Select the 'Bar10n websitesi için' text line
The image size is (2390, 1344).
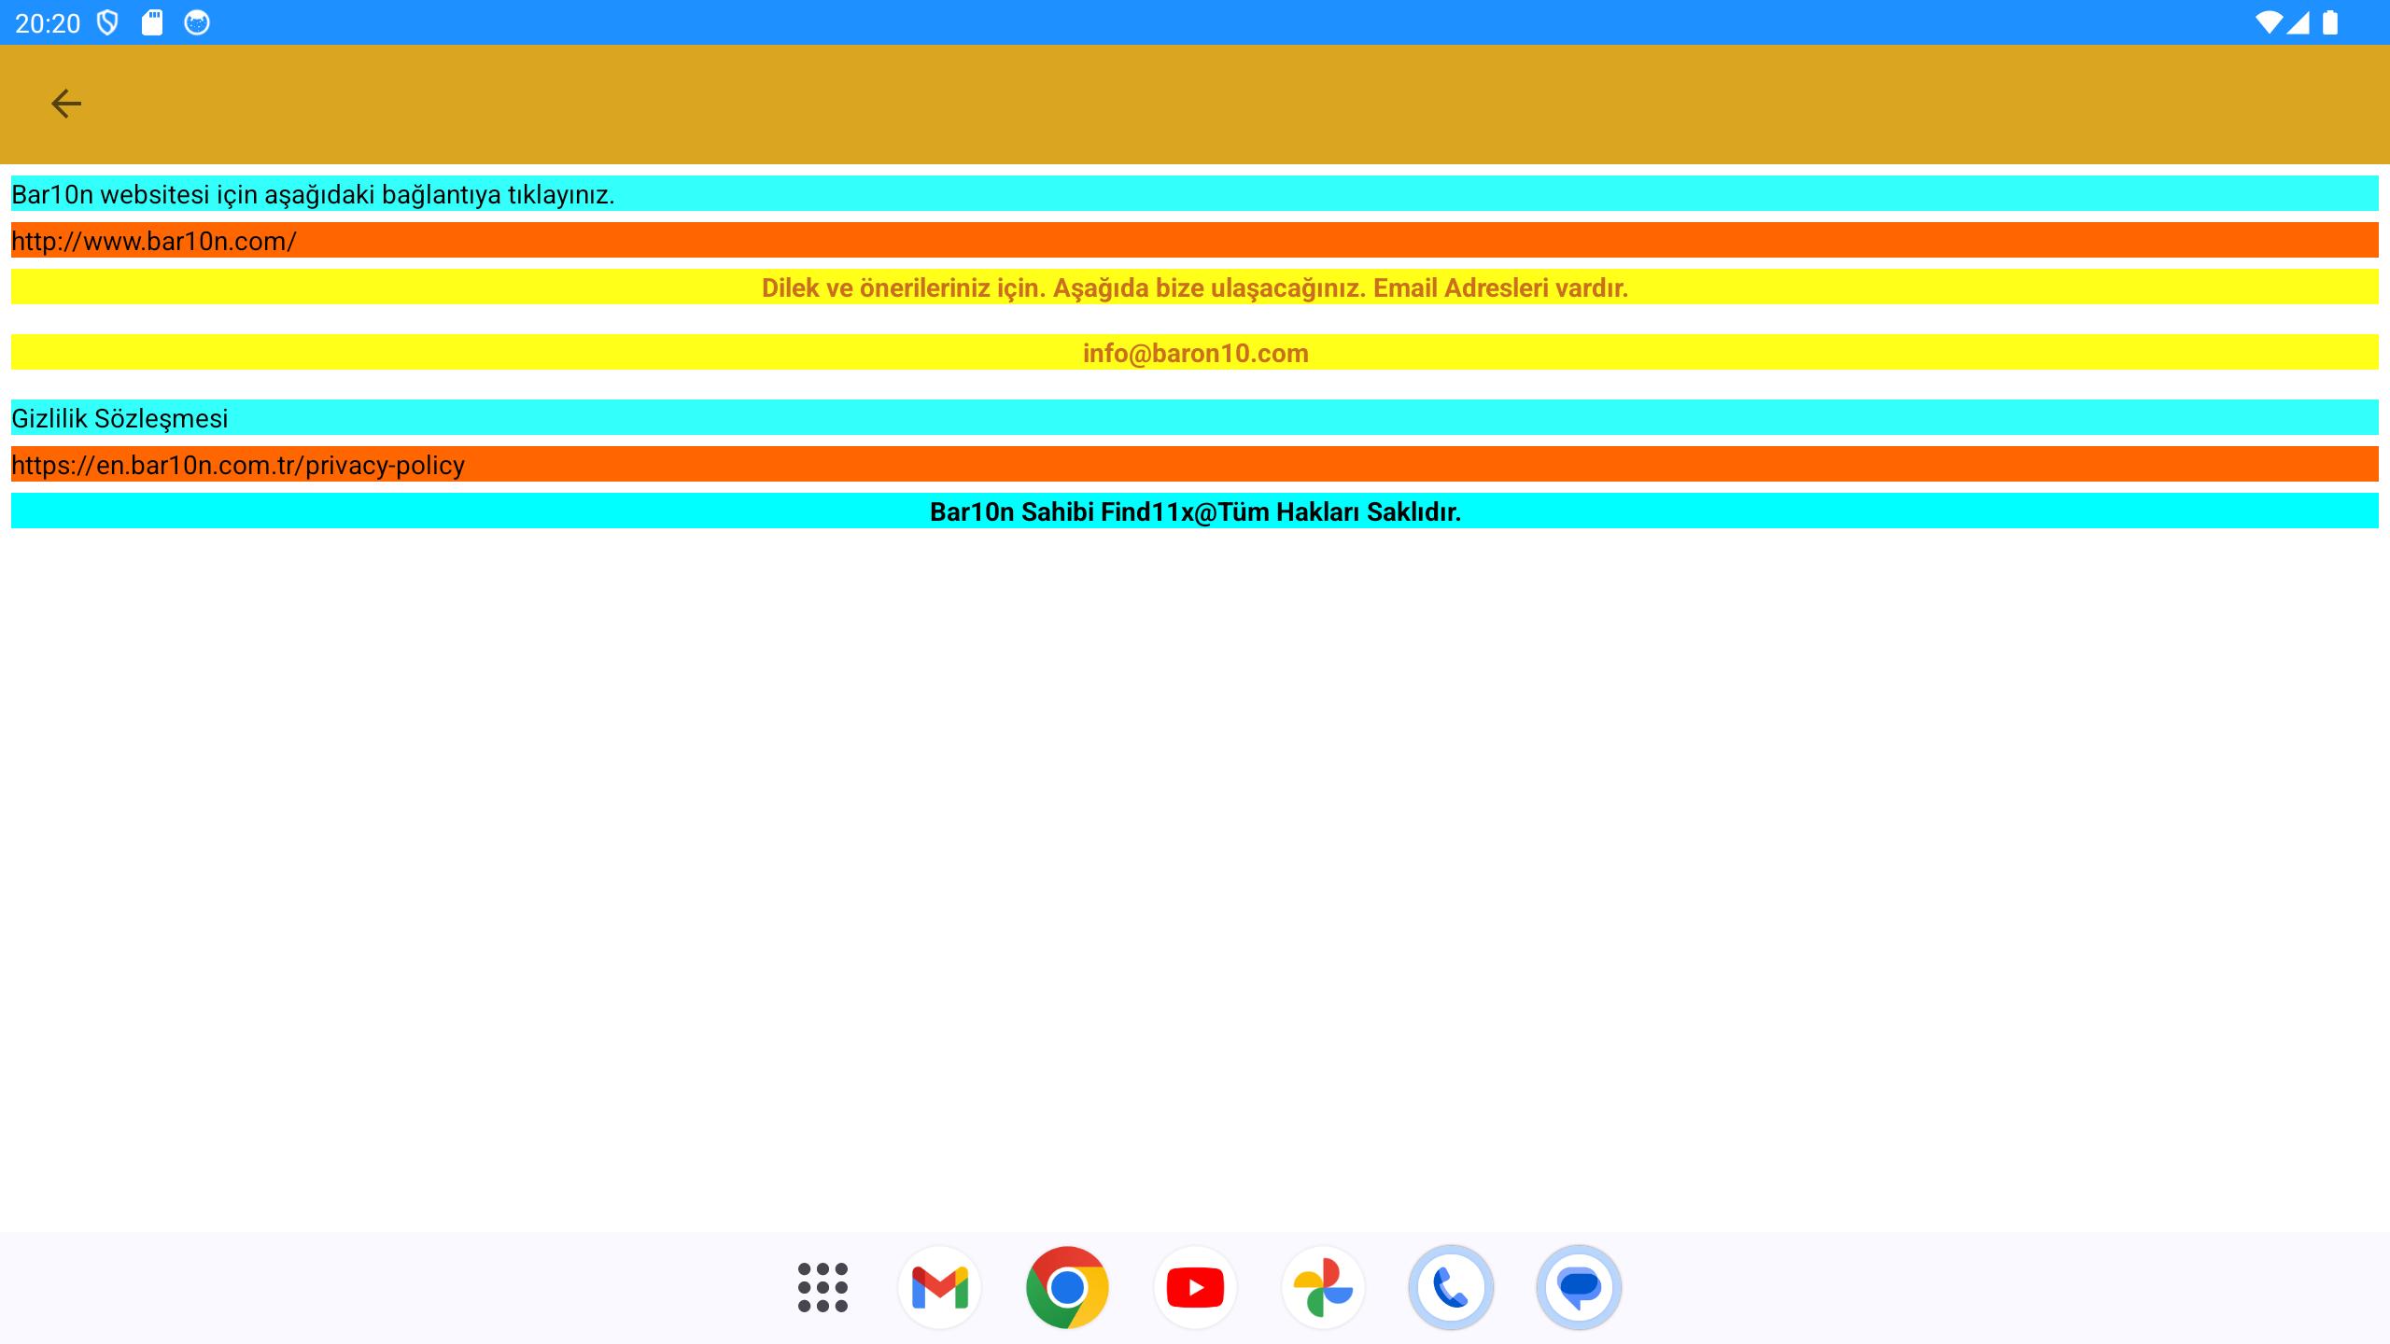tap(1195, 193)
